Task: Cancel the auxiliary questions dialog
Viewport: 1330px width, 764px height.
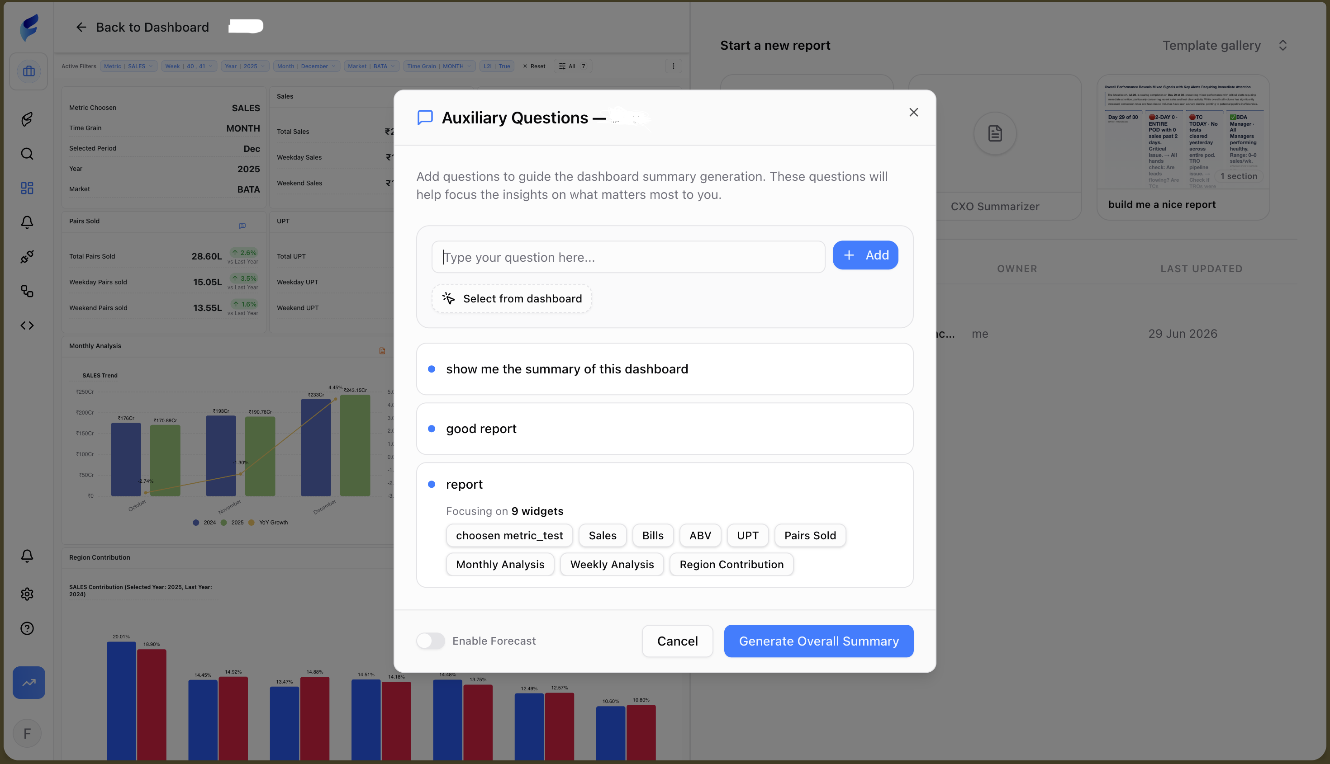Action: pos(677,641)
